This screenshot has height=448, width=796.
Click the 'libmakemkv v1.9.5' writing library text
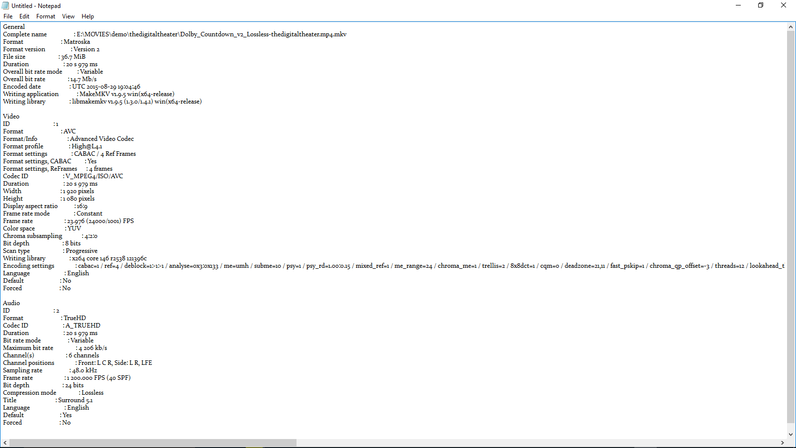tap(97, 102)
